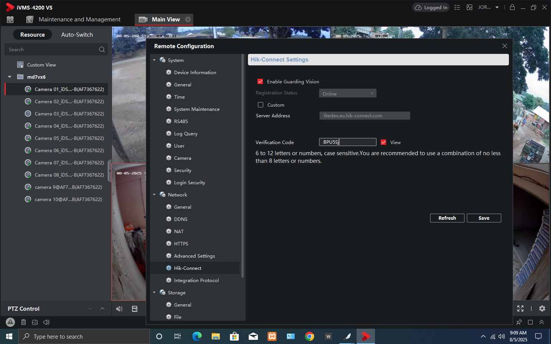Open the task list icon in title bar
Image resolution: width=551 pixels, height=344 pixels.
[457, 7]
